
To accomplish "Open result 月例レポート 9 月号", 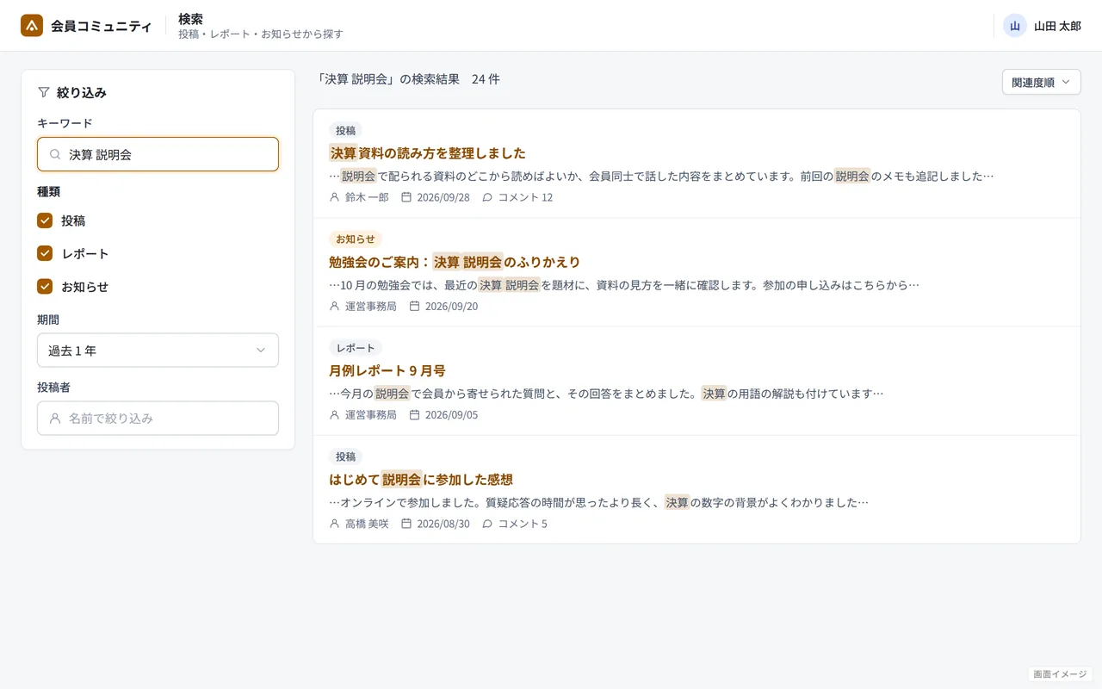I will (387, 370).
